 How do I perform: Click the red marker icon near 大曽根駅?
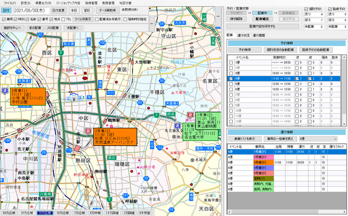coord(133,62)
